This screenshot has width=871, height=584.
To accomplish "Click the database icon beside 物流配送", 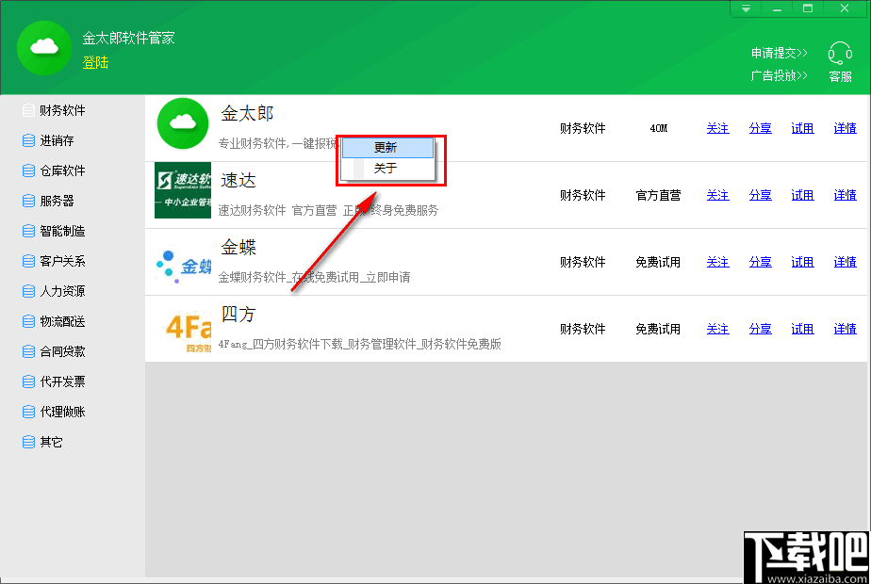I will click(28, 321).
